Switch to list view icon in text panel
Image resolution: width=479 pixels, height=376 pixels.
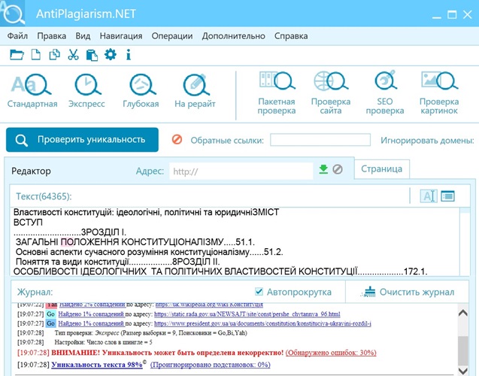tap(448, 196)
